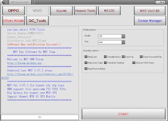Click 'Distributor info:MRT_Flyme' log line
Screen dimensions: 168x121
[x=27, y=41]
